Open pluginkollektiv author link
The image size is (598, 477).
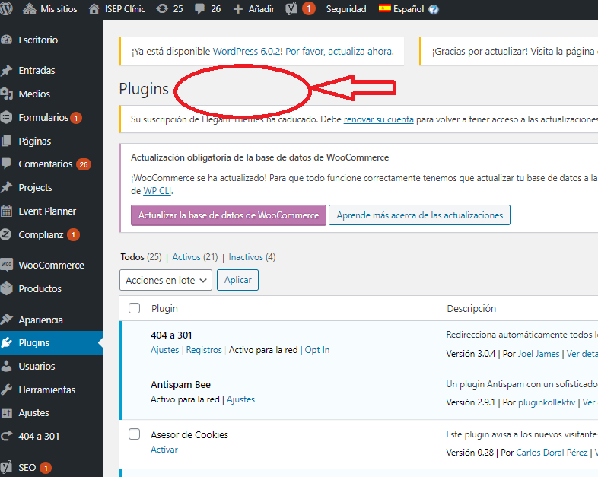tap(546, 402)
